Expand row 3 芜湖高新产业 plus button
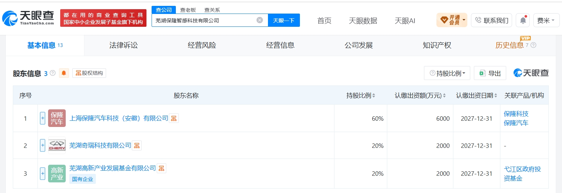562x193 pixels. (43, 173)
